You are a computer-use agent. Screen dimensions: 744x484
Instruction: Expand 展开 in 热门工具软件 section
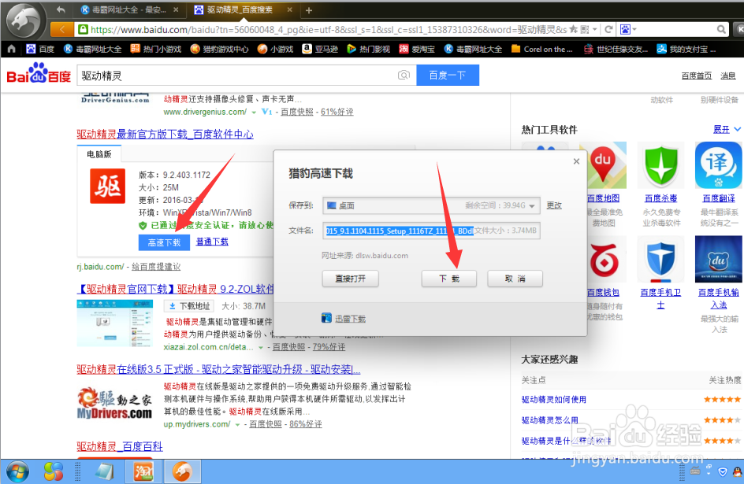(727, 129)
